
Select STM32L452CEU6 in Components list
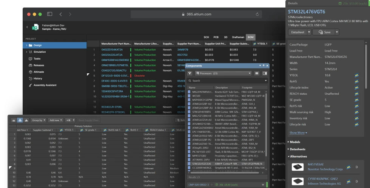[226, 164]
